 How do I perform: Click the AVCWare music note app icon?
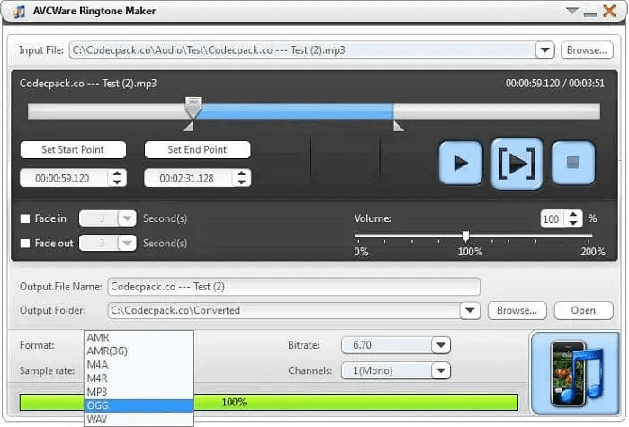[18, 11]
